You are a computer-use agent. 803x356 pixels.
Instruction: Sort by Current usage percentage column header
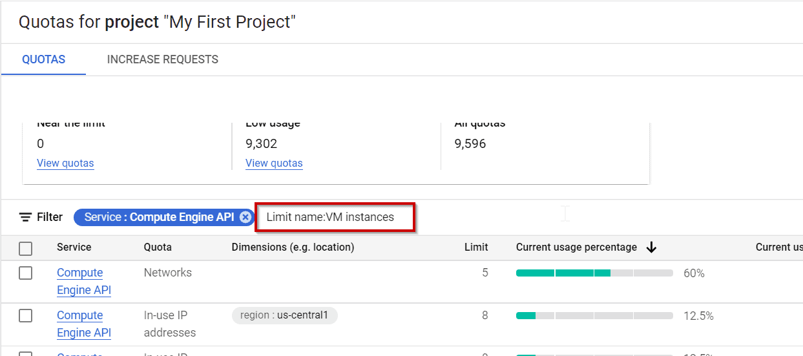576,247
